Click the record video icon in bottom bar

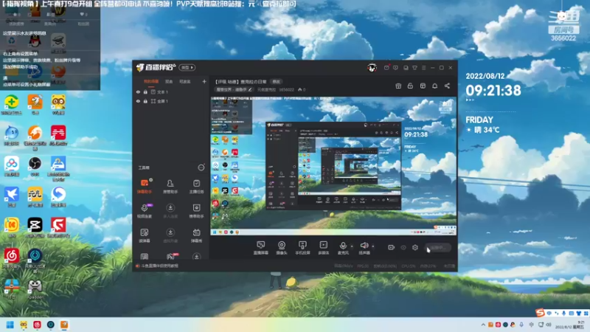pyautogui.click(x=392, y=247)
